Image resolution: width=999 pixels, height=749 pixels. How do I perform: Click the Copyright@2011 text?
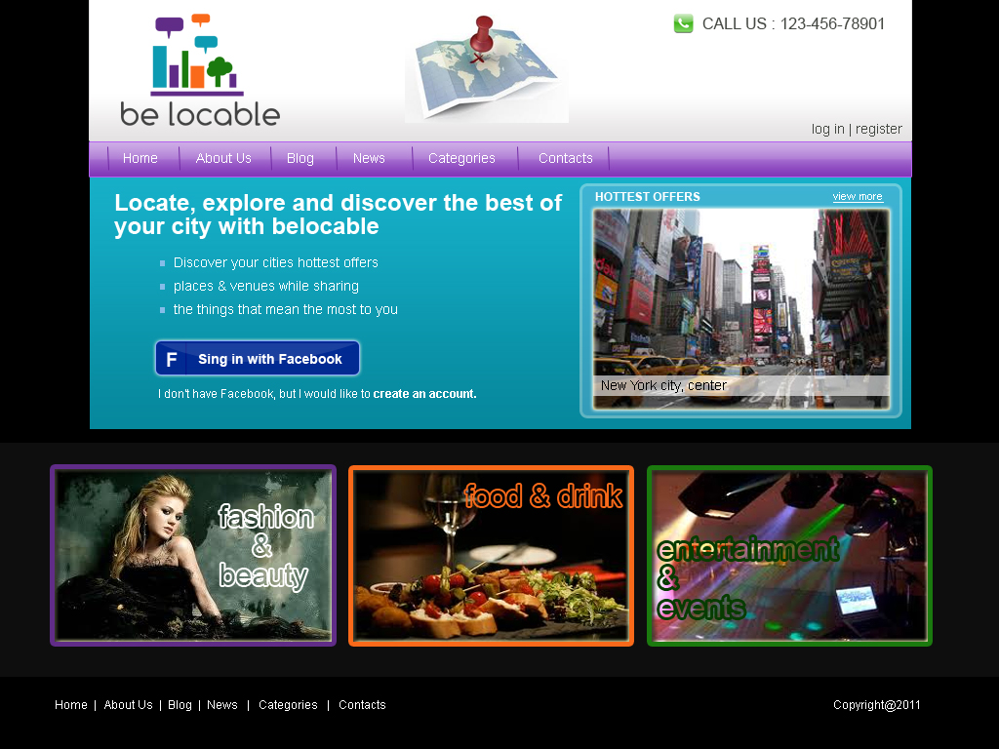[x=877, y=705]
